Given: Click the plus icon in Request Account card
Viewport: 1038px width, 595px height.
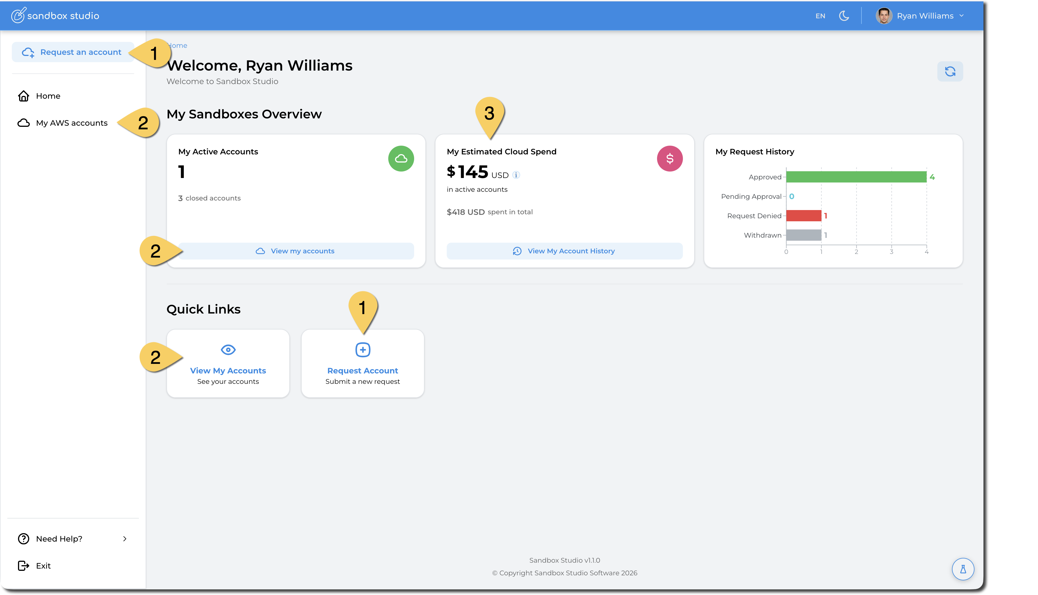Looking at the screenshot, I should point(362,350).
